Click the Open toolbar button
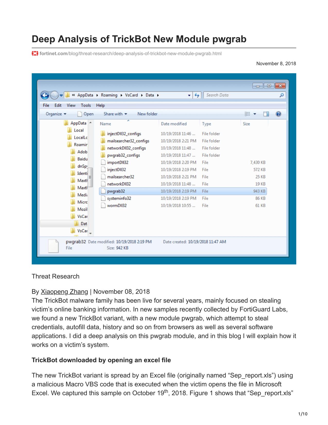Image resolution: width=328 pixels, height=425 pixels. tap(85, 114)
